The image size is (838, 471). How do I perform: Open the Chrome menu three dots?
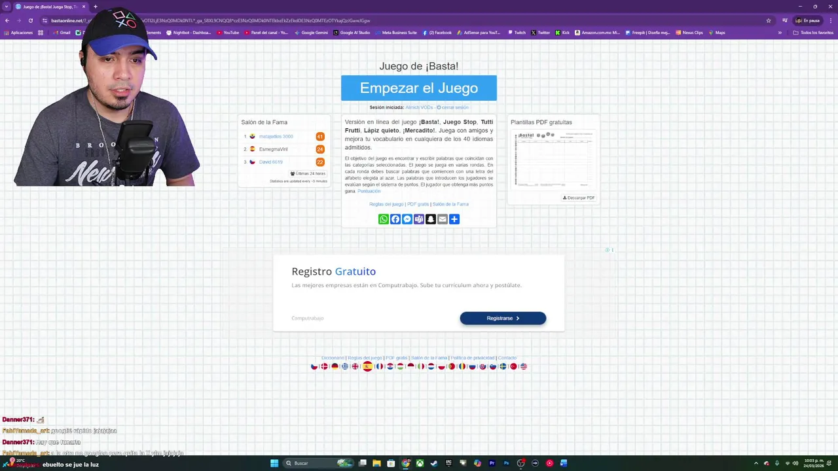(831, 20)
